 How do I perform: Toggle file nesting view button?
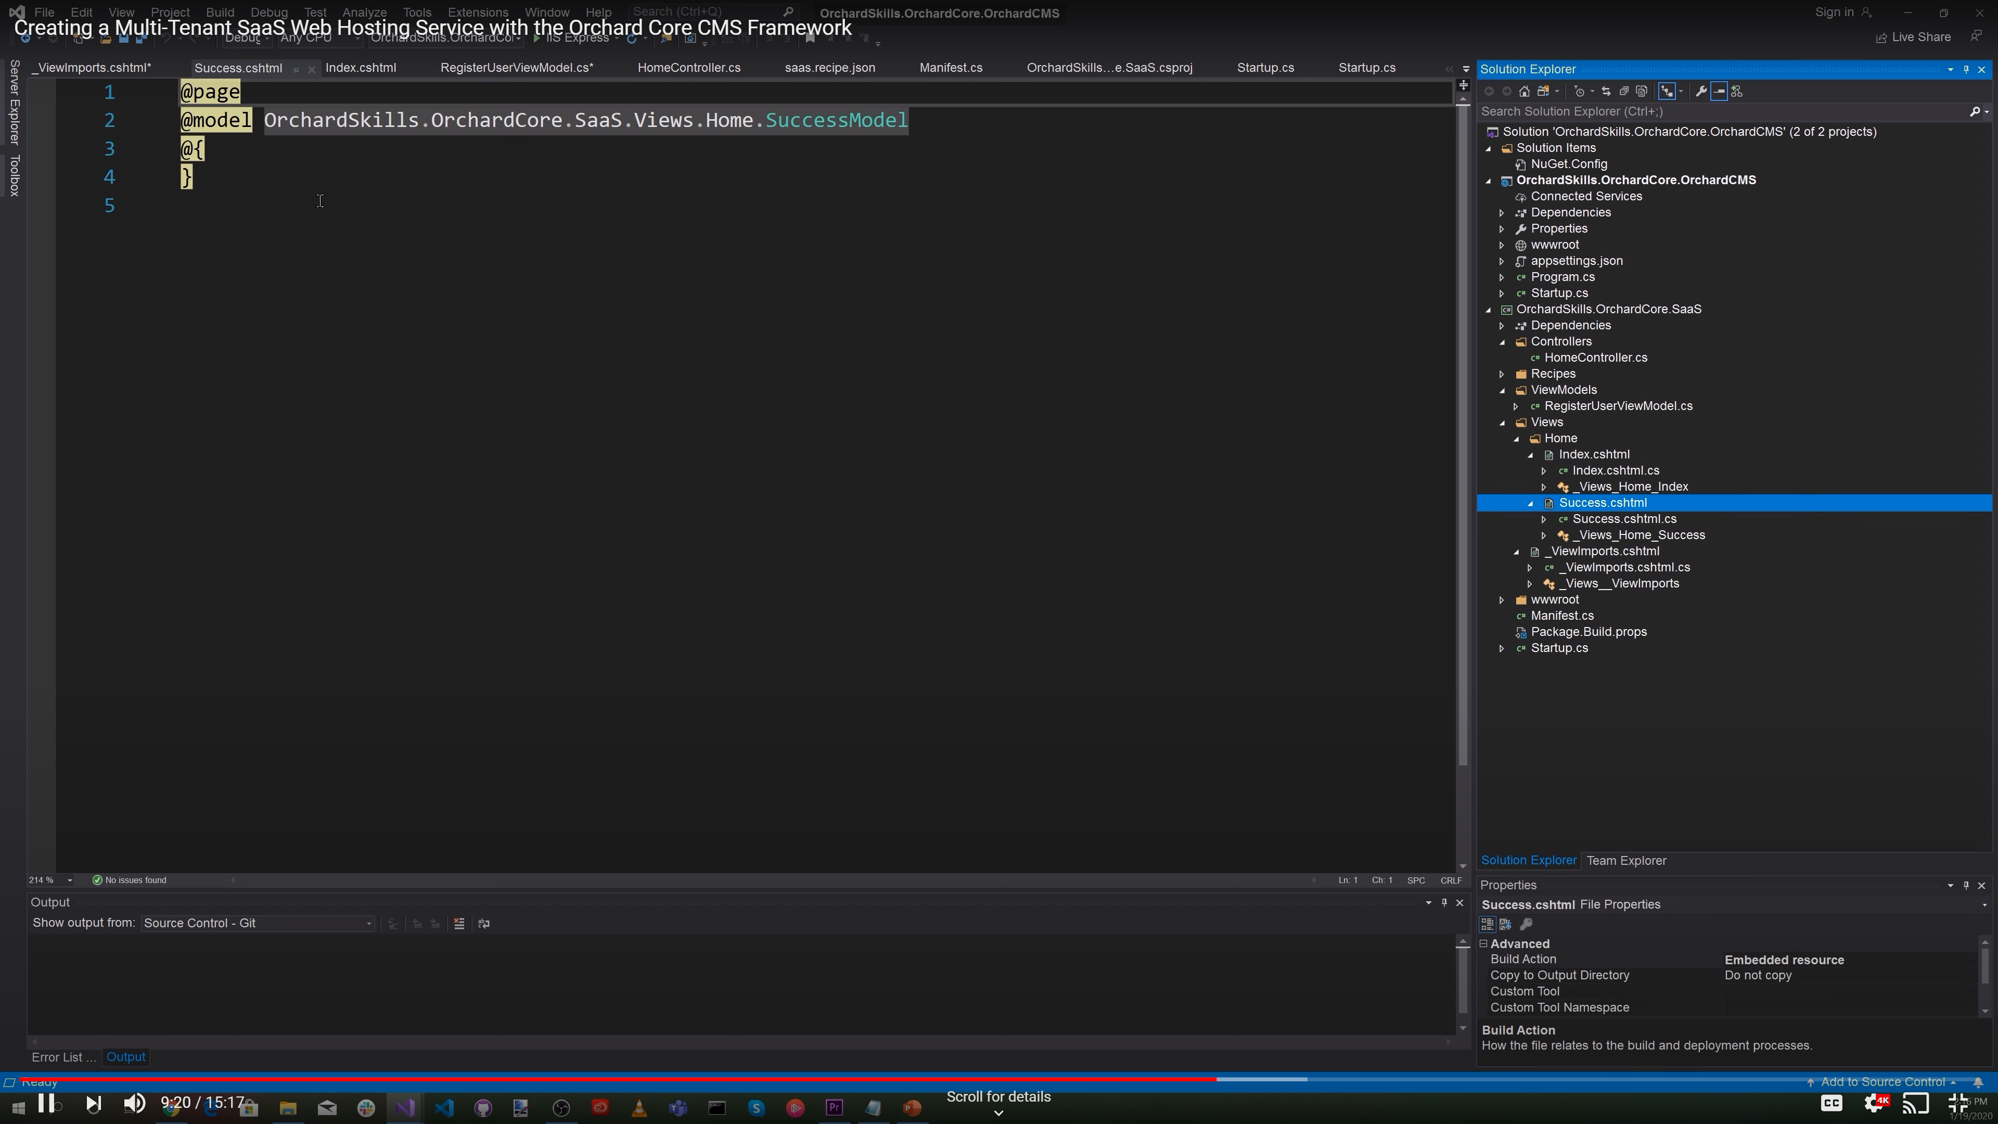click(1667, 92)
